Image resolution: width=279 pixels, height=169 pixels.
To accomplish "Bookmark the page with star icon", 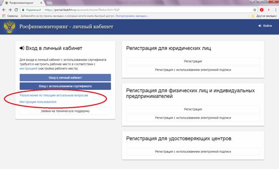I will point(255,10).
